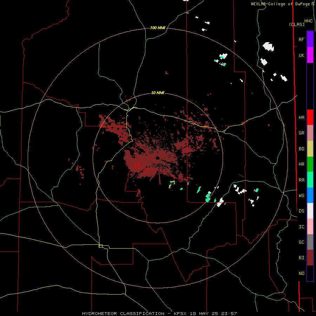Pick the HR green legend color block
This screenshot has height=316, width=316.
pos(310,164)
